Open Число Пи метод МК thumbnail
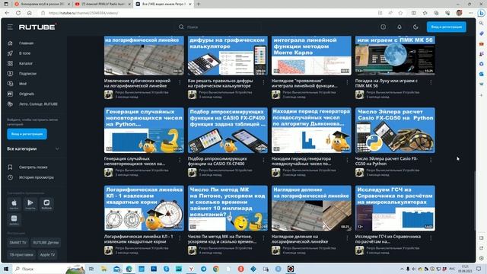Screen dimensions: 487x274 tap(228, 208)
